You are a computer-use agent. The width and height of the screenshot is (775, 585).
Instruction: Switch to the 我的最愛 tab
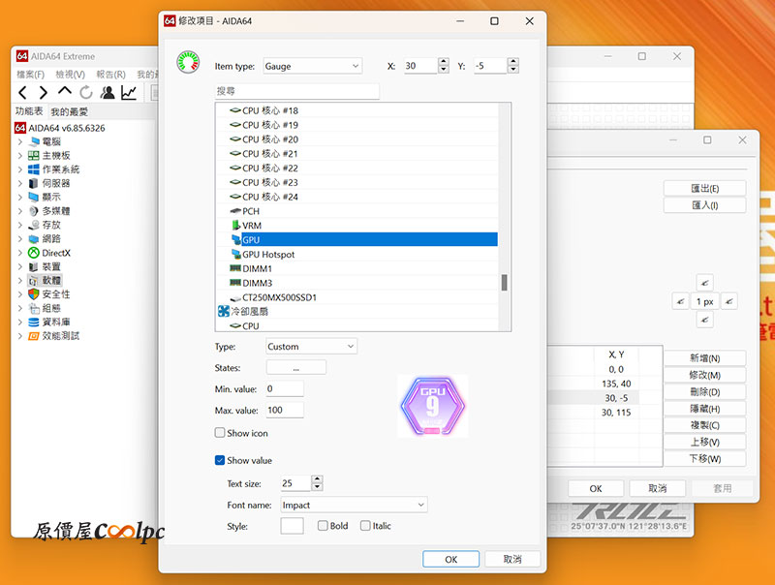click(69, 111)
